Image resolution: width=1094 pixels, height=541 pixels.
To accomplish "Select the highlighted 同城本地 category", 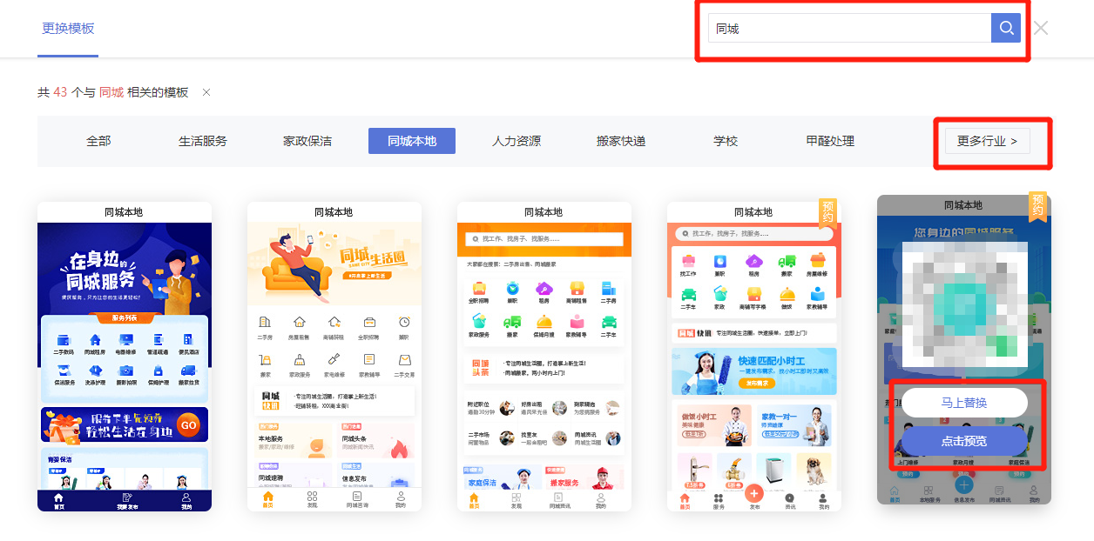I will pyautogui.click(x=412, y=141).
